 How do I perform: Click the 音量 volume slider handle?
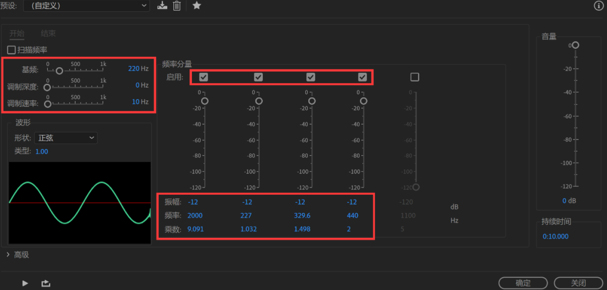575,45
